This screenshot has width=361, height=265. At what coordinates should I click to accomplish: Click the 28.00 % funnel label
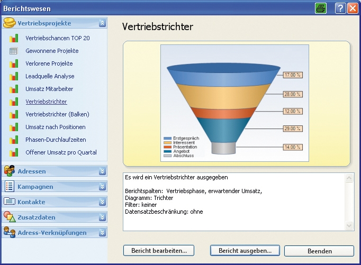293,94
